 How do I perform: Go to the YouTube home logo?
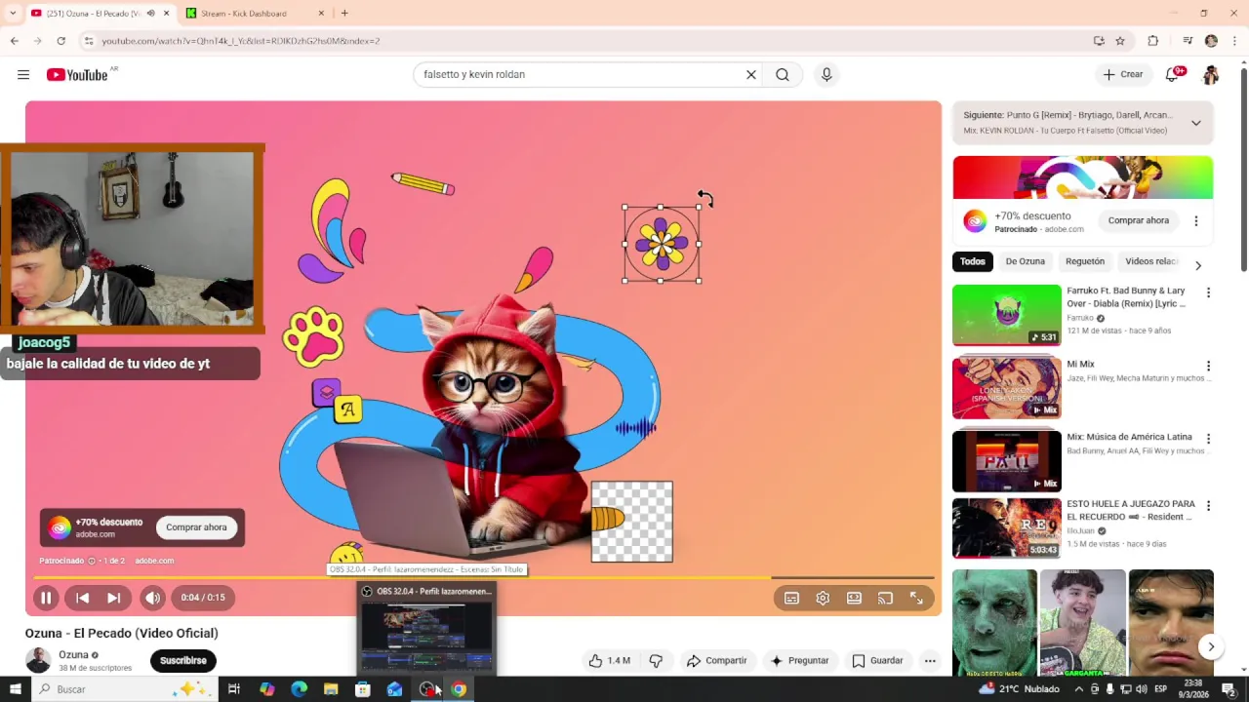pos(77,75)
